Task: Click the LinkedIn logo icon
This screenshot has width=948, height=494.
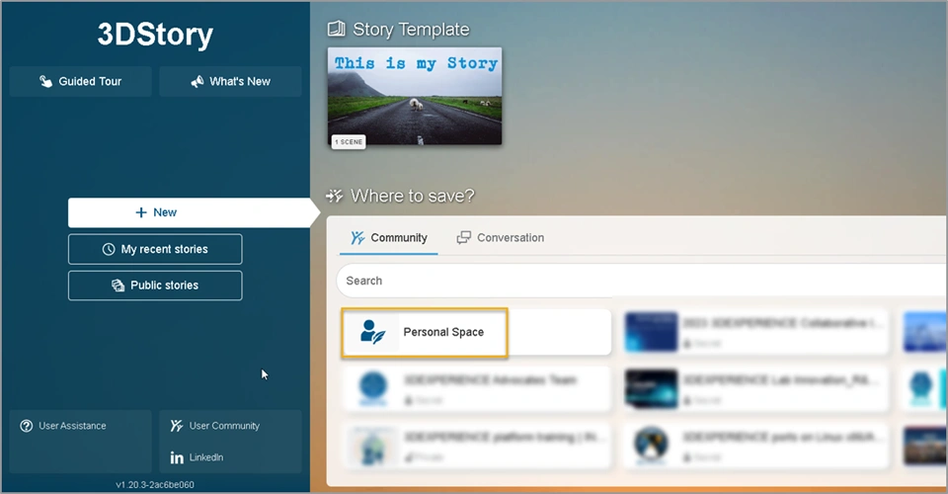Action: [177, 457]
